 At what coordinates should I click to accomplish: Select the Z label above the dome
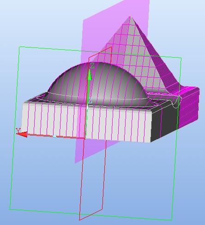[92, 65]
